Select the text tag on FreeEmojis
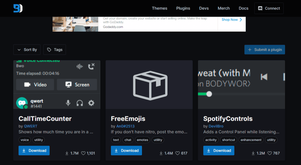 click(116, 140)
